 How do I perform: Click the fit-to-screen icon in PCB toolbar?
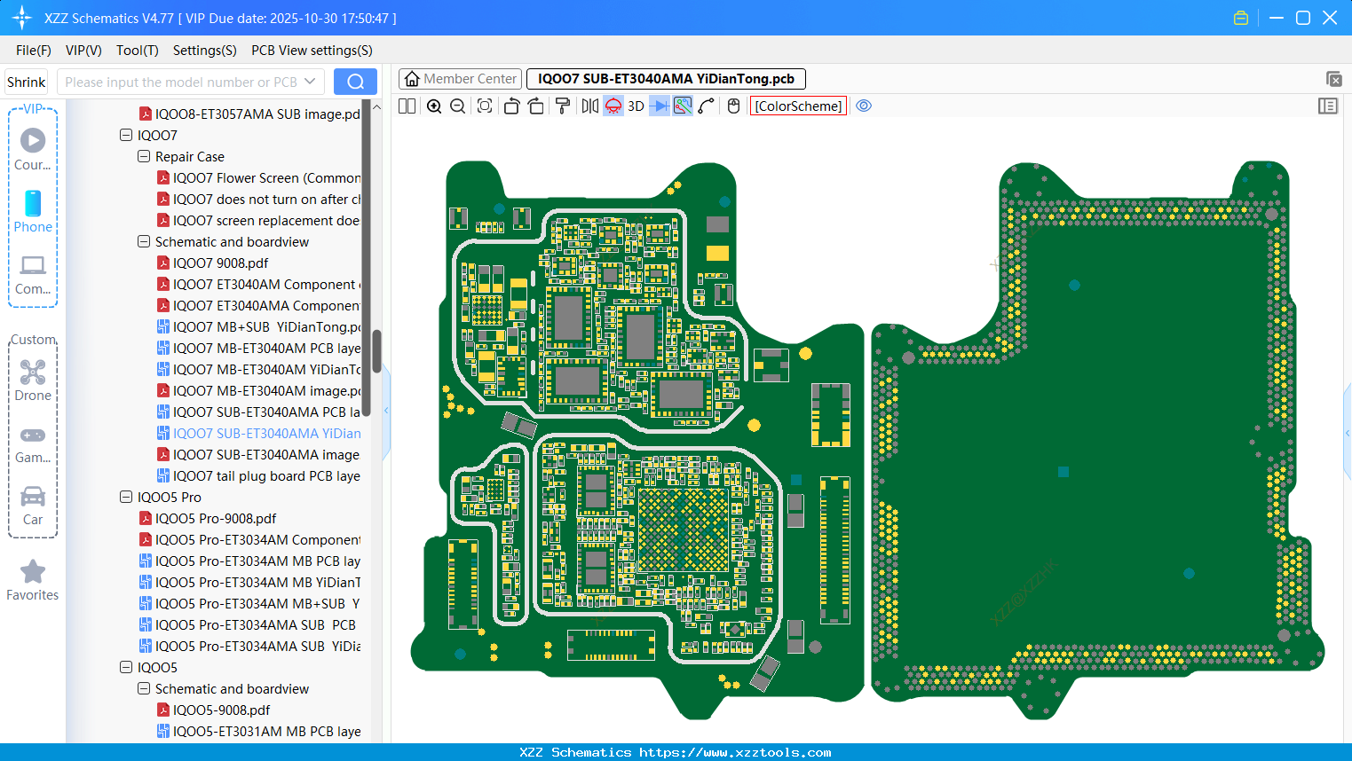pyautogui.click(x=485, y=106)
